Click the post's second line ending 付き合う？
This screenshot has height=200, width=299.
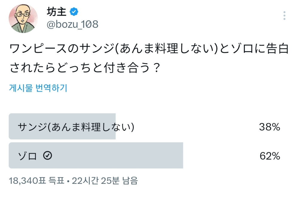pyautogui.click(x=84, y=68)
